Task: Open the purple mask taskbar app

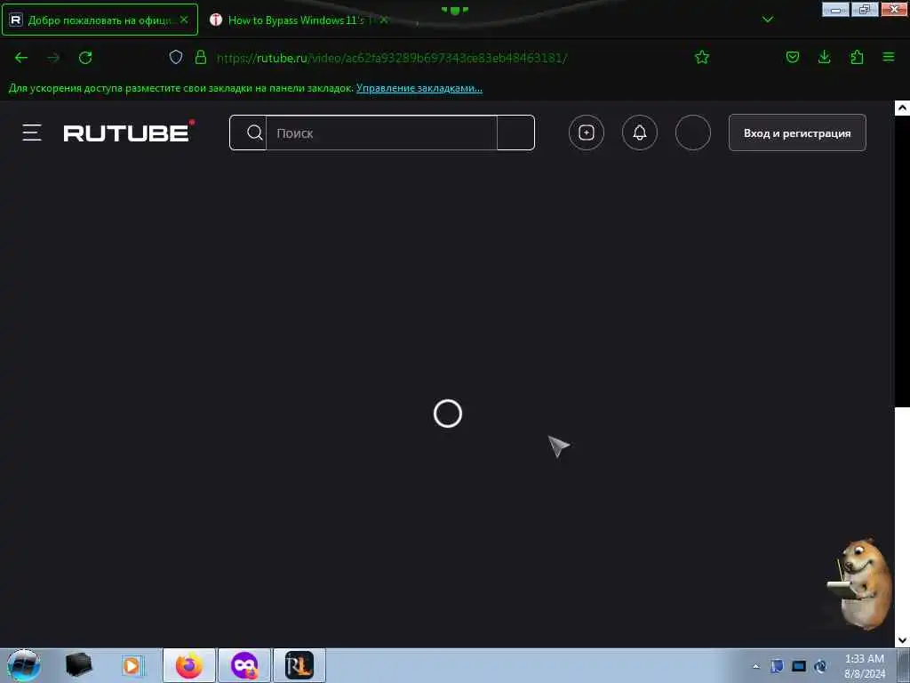Action: [x=243, y=665]
